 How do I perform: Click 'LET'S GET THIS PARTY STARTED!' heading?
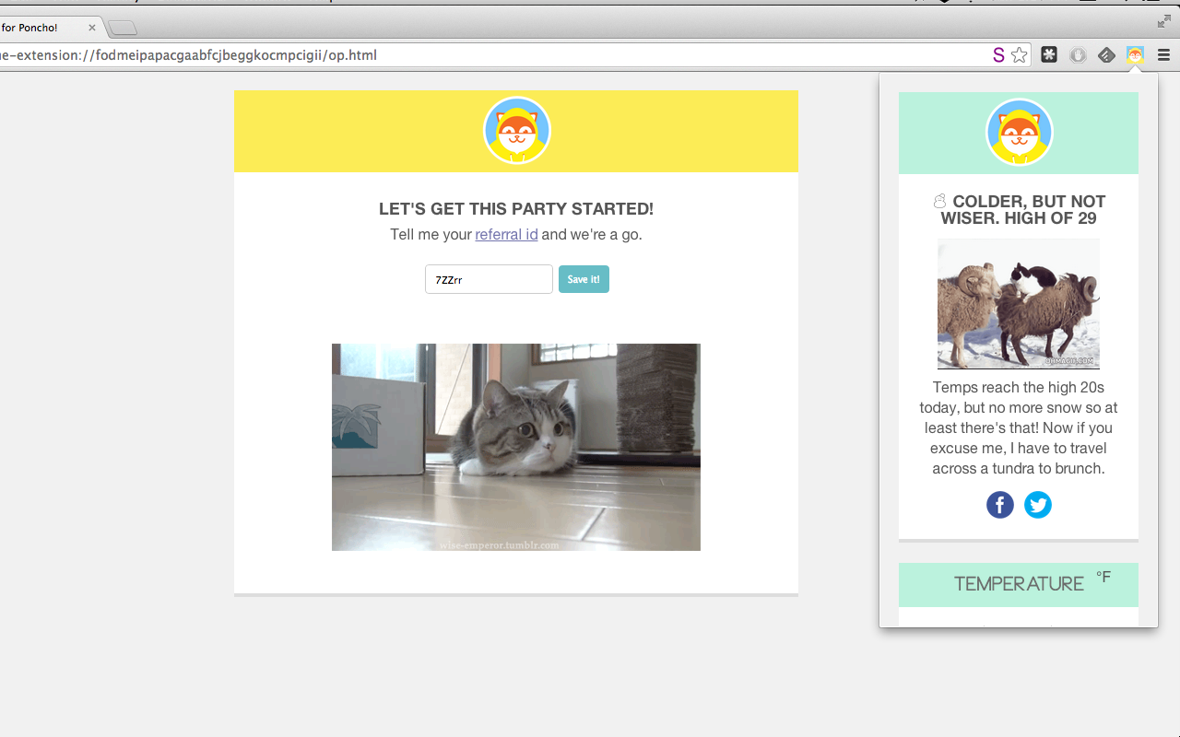516,209
